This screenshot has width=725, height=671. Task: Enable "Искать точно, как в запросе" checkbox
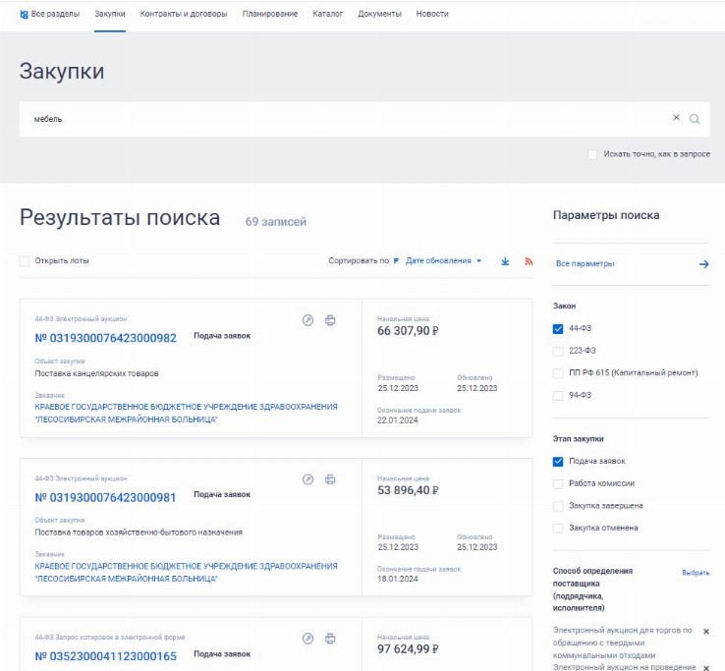[x=592, y=154]
